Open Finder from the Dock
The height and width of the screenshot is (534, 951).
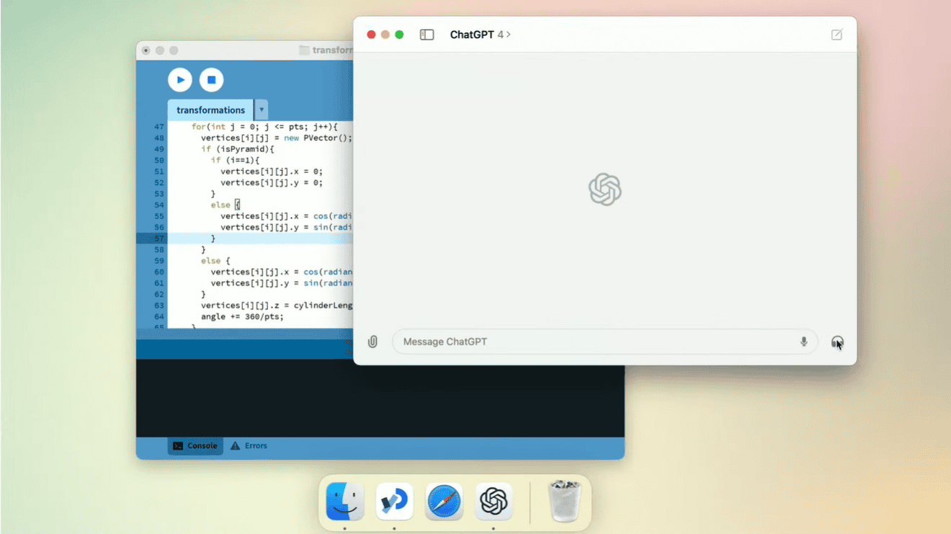click(344, 501)
